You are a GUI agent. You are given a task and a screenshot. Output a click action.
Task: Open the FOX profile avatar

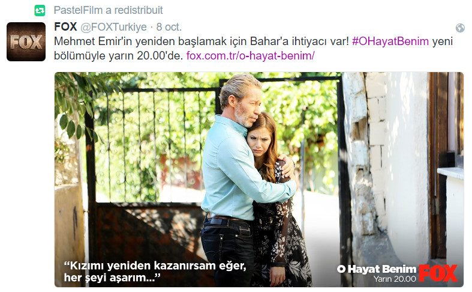pos(26,41)
